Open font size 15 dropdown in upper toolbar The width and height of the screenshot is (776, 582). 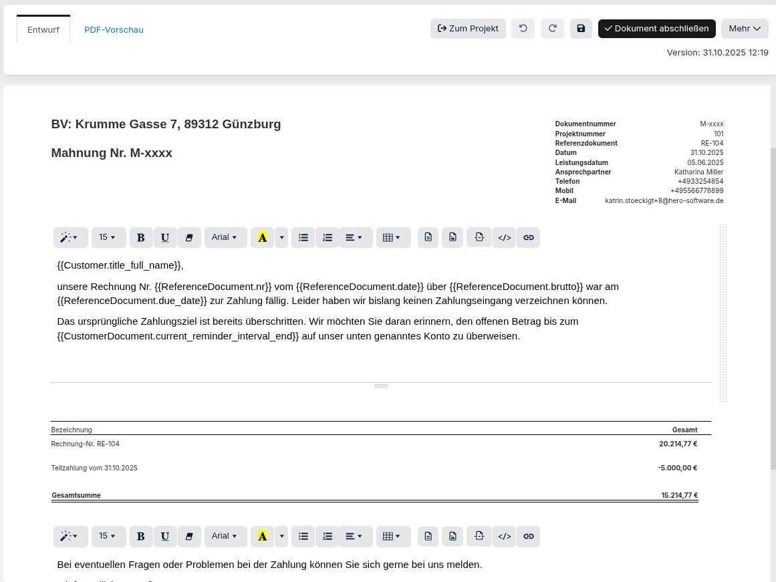point(108,237)
